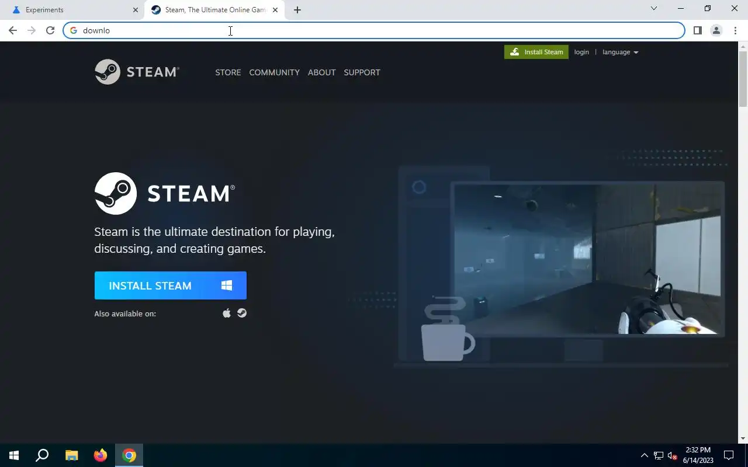The height and width of the screenshot is (467, 748).
Task: Click scrollbar down arrow
Action: tap(743, 438)
